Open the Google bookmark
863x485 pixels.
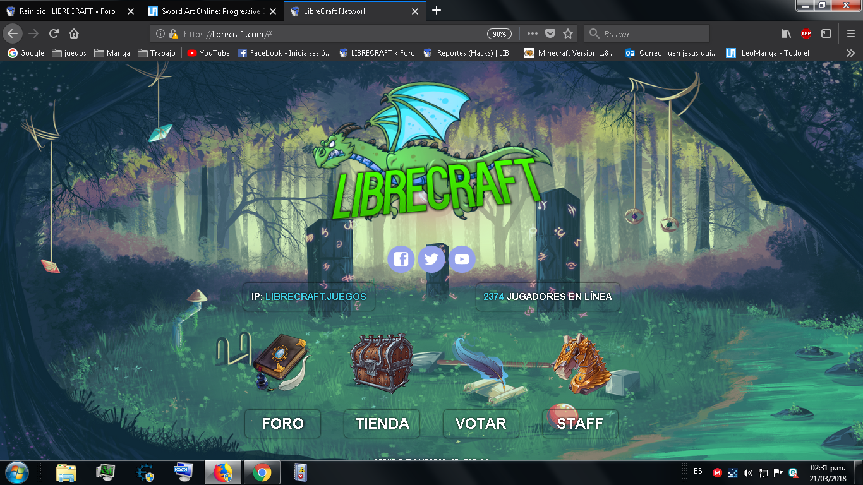click(x=26, y=53)
